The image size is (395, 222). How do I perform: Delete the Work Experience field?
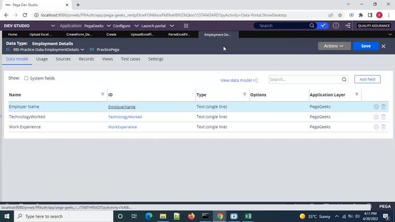(x=383, y=127)
